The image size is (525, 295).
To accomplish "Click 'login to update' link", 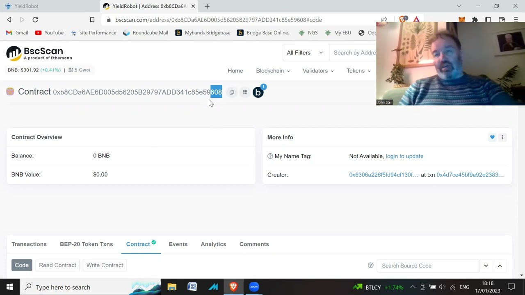I will click(x=404, y=156).
